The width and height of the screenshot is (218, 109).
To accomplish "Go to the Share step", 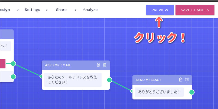I will click(61, 10).
